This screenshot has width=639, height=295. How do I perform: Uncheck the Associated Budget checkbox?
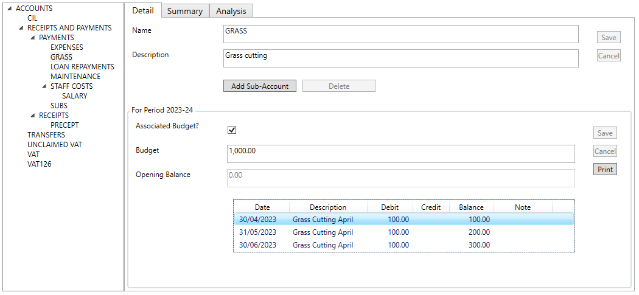point(232,130)
